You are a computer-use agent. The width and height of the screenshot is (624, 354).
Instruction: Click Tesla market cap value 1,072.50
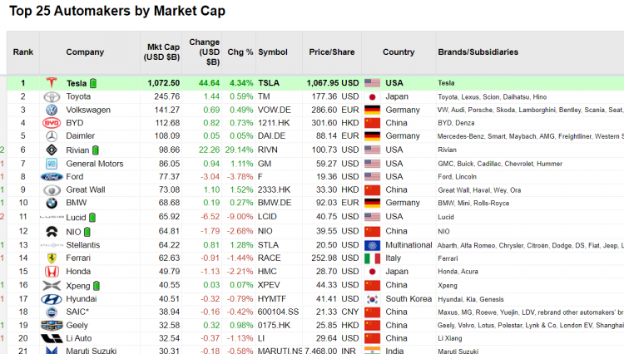[164, 83]
